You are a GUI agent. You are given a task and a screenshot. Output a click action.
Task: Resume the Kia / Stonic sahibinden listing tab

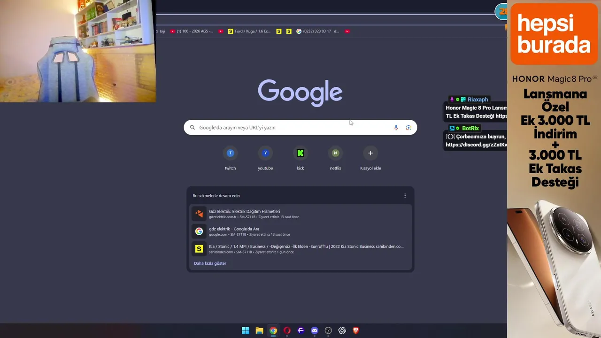click(x=300, y=249)
